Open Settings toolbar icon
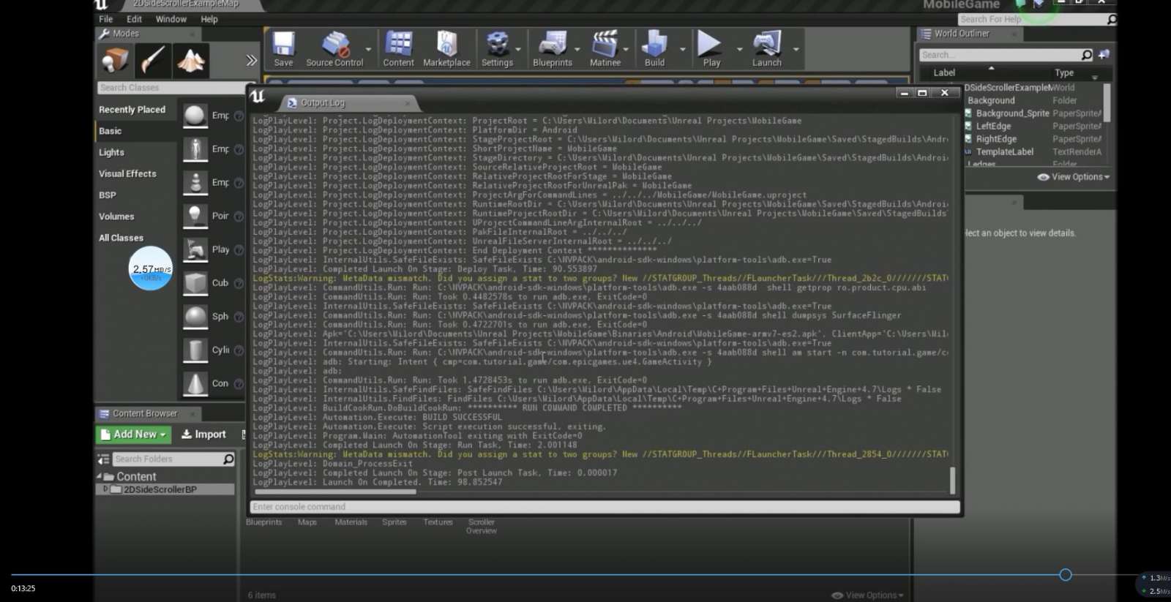 [498, 44]
